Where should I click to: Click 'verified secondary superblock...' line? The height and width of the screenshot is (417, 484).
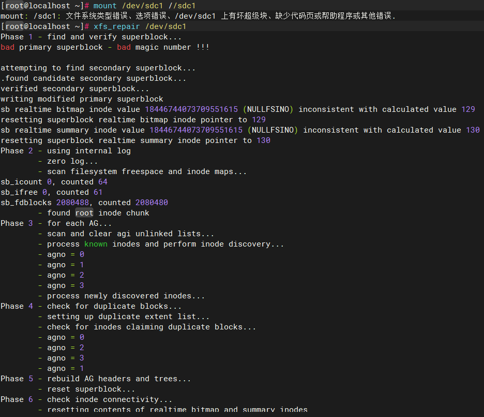pyautogui.click(x=74, y=89)
